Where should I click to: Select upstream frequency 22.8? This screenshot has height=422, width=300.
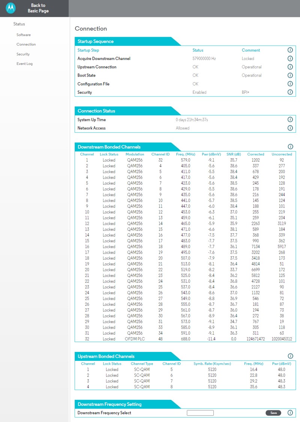pyautogui.click(x=253, y=375)
